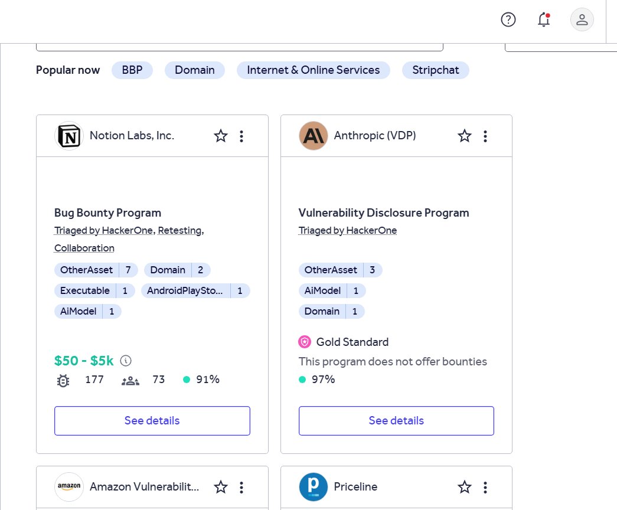Click the Collaboration link
617x510 pixels.
(84, 249)
